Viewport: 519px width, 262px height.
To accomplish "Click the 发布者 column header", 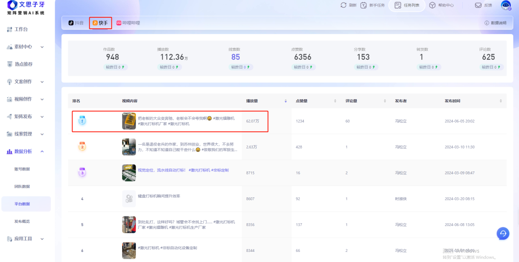I will [x=400, y=101].
